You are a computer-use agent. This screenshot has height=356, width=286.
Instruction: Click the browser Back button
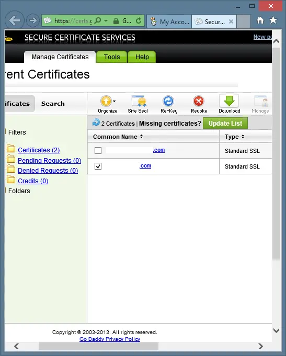[x=15, y=20]
